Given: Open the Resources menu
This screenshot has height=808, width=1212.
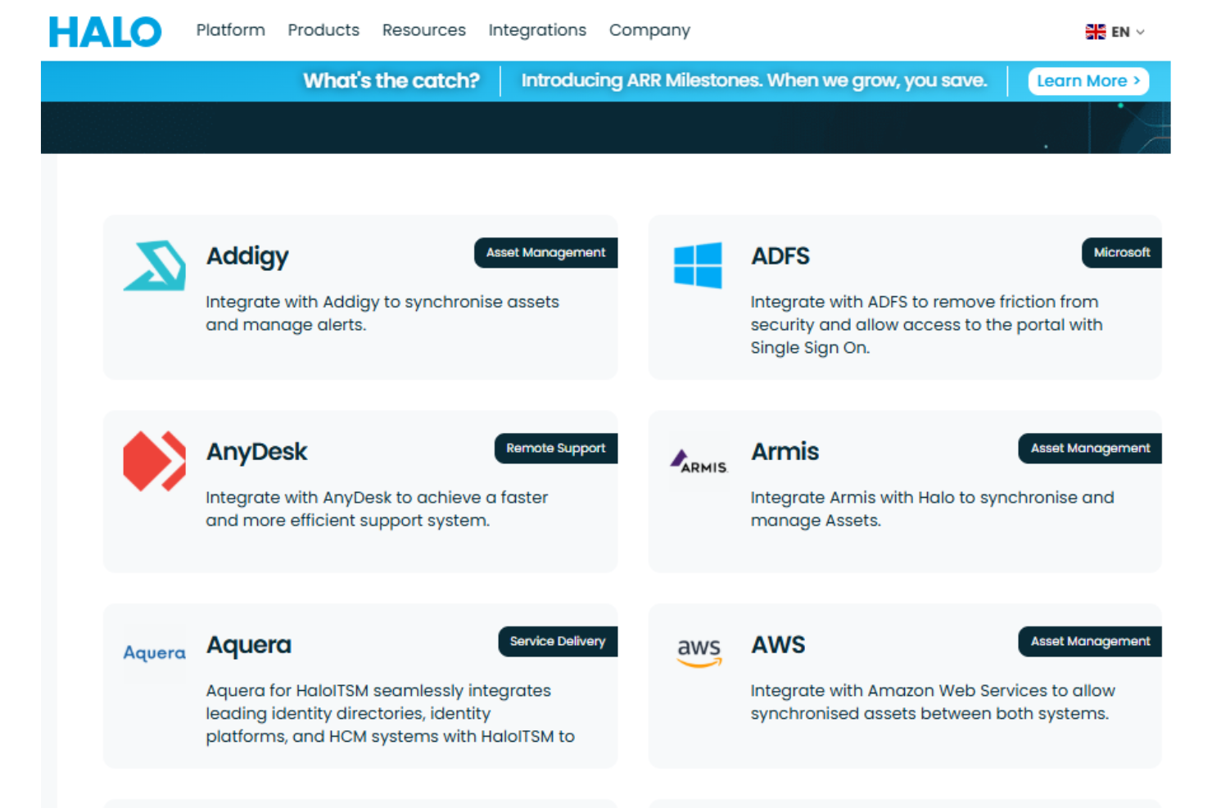Looking at the screenshot, I should click(x=424, y=30).
